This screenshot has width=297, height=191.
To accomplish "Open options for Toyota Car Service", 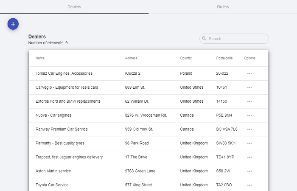I will (x=249, y=185).
